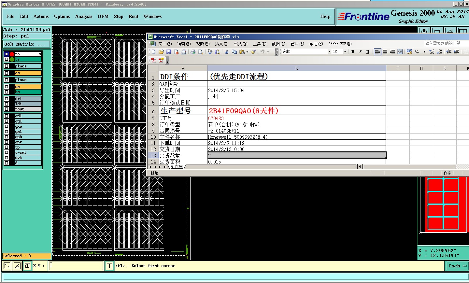Select the 制作单 sheet tab
The image size is (469, 283).
tap(177, 166)
